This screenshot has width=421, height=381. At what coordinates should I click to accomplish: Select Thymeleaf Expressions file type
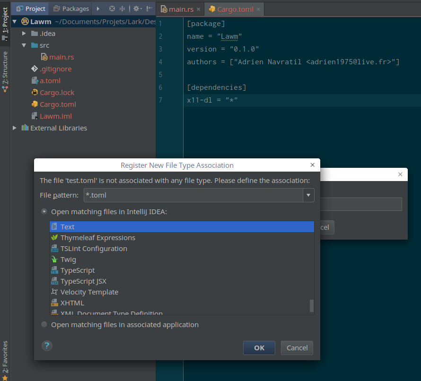pos(182,238)
